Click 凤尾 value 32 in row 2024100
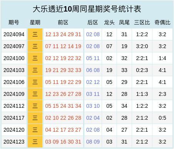This screenshot has width=174, height=149. (x=124, y=58)
